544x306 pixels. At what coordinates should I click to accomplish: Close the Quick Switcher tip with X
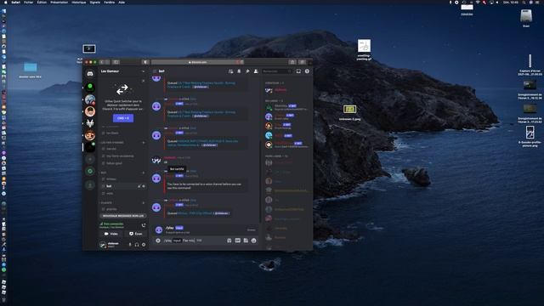pos(144,81)
